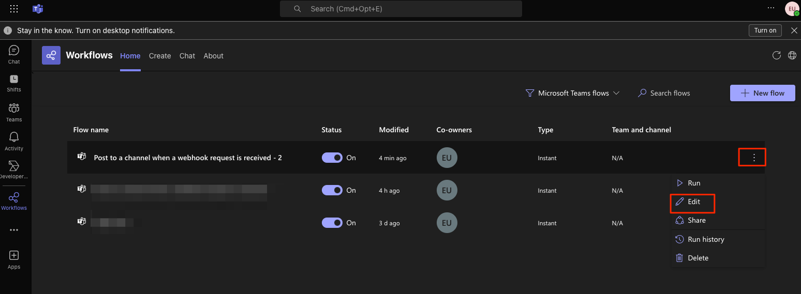Click the refresh icon at top right
The image size is (801, 294).
(776, 55)
